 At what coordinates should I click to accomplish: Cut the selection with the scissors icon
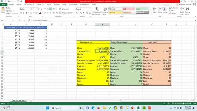7,8
